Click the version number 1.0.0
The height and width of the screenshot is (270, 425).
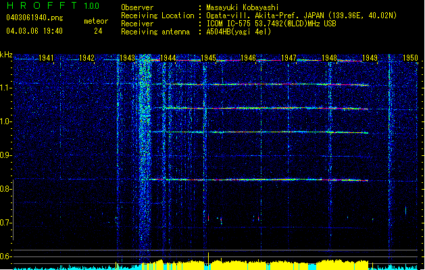pyautogui.click(x=91, y=5)
